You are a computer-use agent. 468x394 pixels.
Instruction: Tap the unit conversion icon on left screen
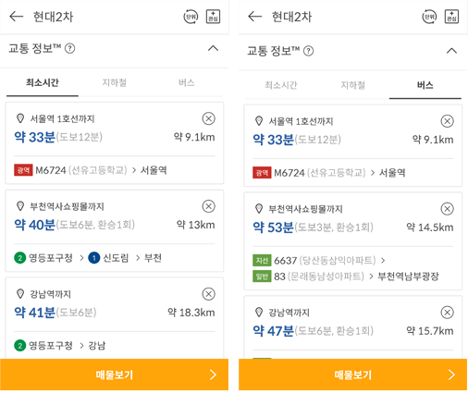191,17
